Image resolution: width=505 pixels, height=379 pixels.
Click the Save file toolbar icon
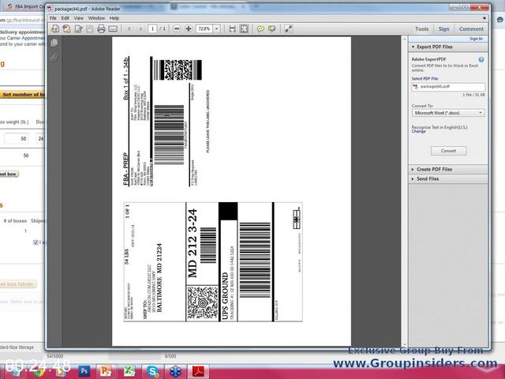[x=89, y=28]
